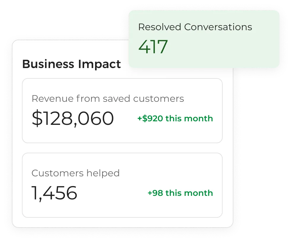
Task: Click the Revenue from saved customers label
Action: pos(108,99)
